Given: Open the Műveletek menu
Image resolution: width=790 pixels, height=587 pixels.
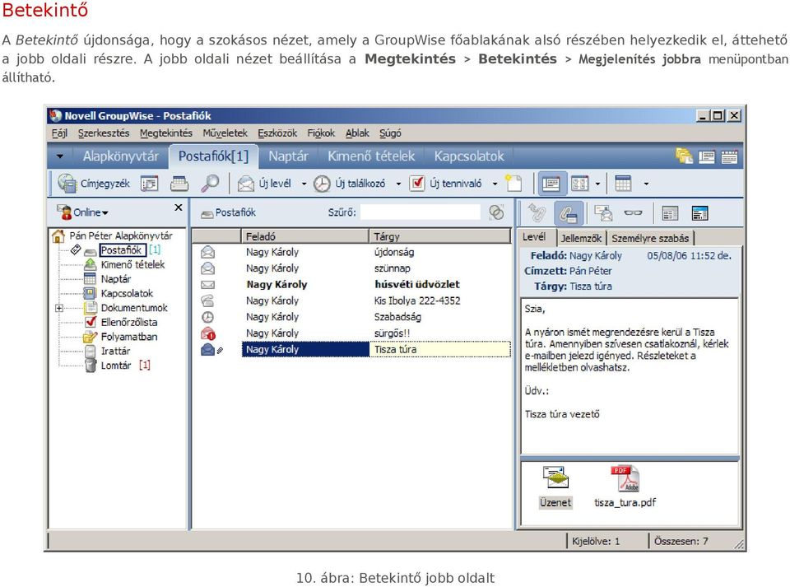Looking at the screenshot, I should [x=225, y=133].
